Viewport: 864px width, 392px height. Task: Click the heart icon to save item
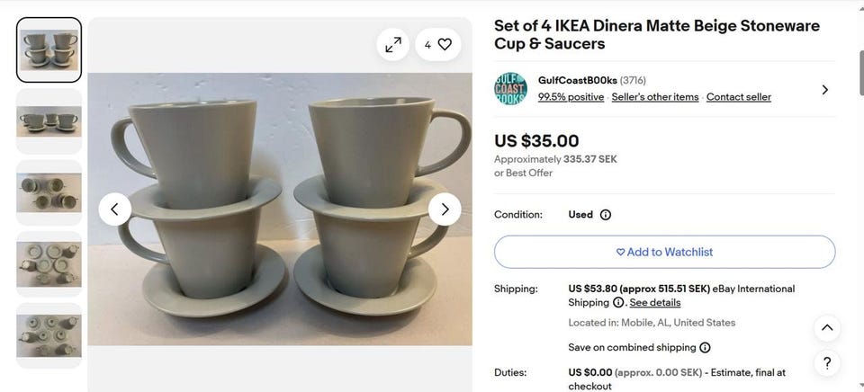(x=445, y=44)
